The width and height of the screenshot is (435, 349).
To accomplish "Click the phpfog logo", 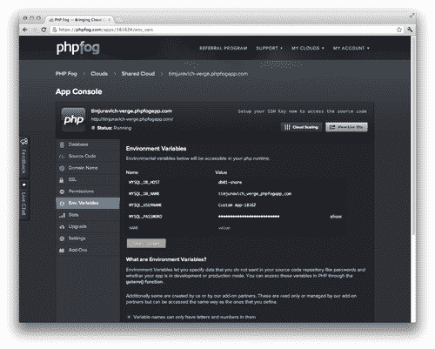I will (77, 48).
